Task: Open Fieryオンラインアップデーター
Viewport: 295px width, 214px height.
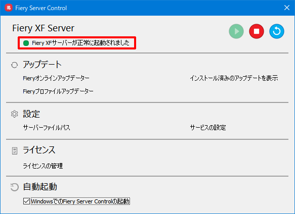Action: [56, 78]
